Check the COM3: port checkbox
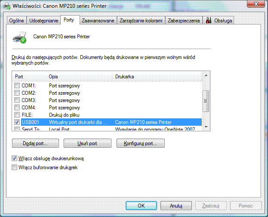268x217 pixels. (x=17, y=100)
